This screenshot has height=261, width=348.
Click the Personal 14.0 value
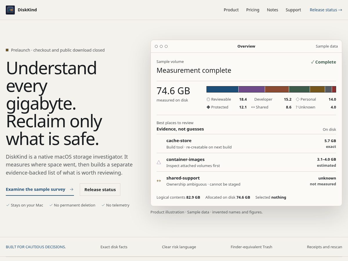(x=332, y=99)
